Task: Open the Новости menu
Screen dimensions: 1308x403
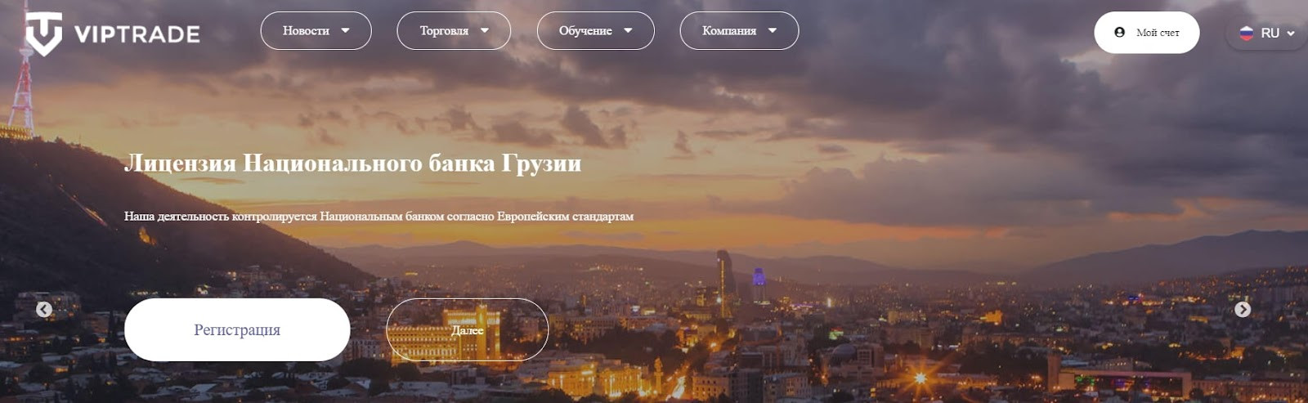Action: [x=316, y=31]
